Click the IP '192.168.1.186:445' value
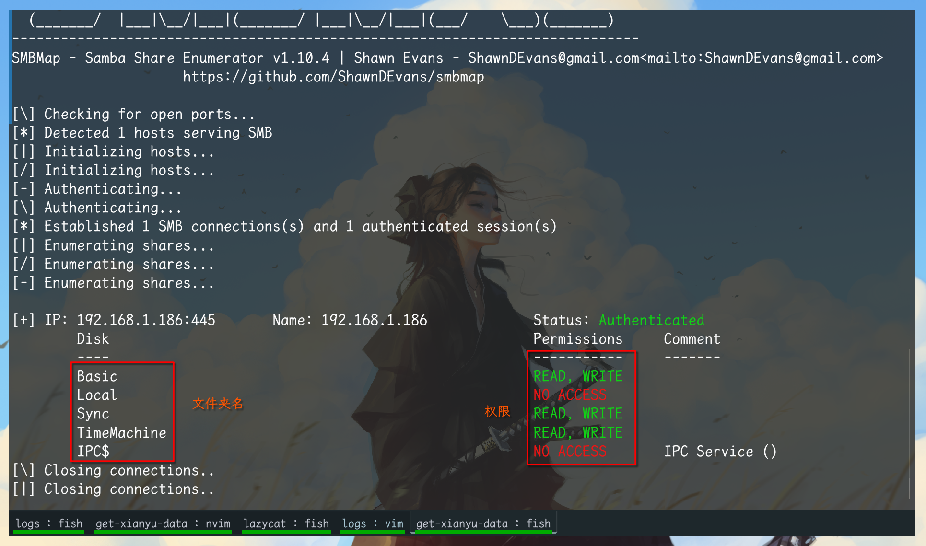The image size is (926, 546). [146, 320]
